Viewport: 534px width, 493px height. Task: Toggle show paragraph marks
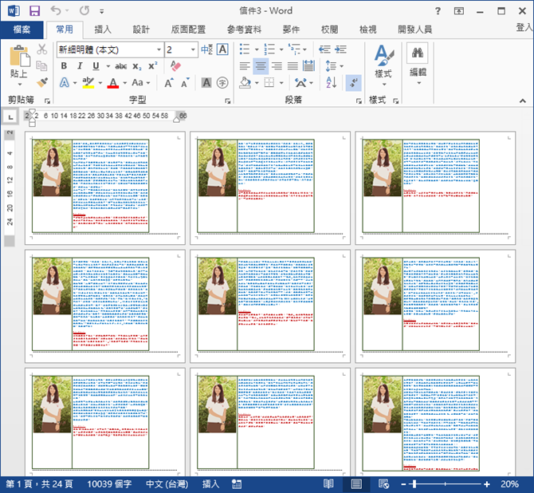pyautogui.click(x=354, y=83)
